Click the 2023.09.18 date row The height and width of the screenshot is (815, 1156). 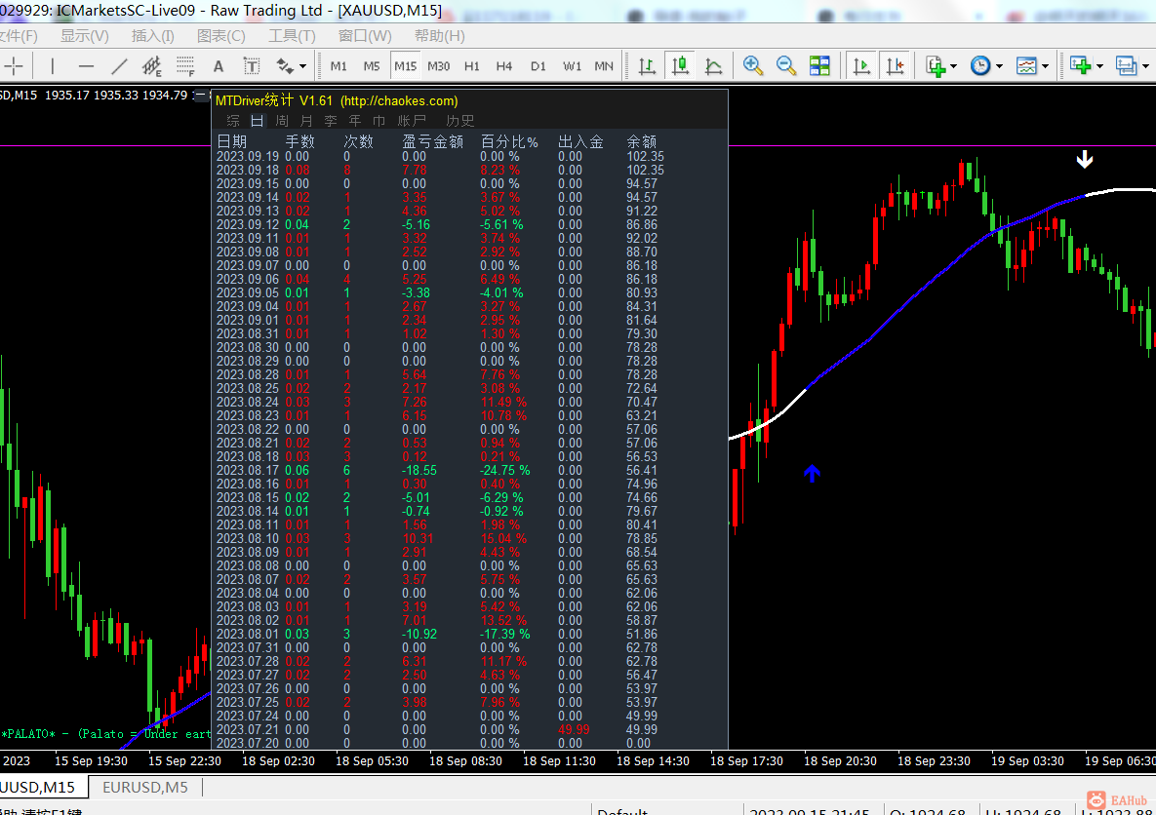[439, 171]
